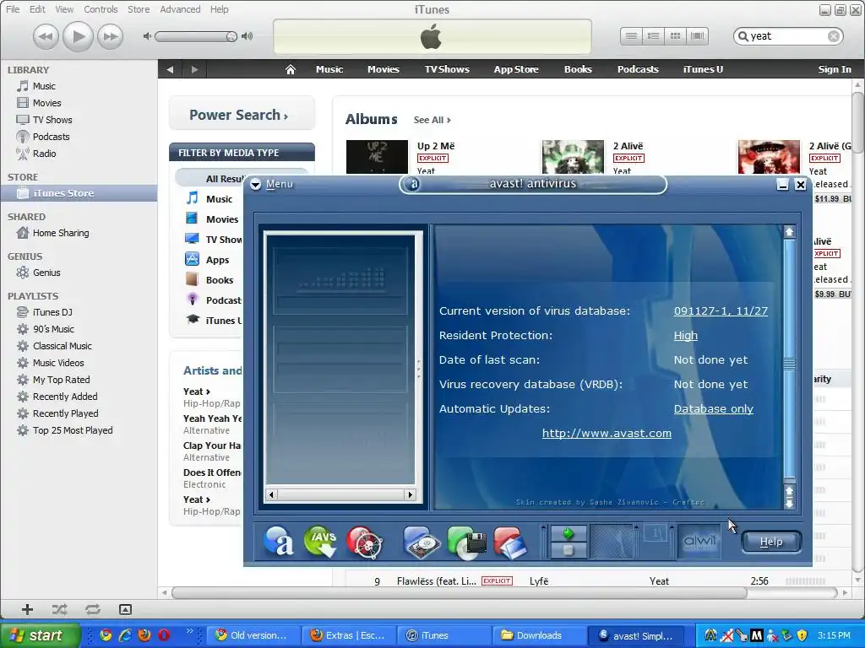Open Recently Added playlist

65,397
